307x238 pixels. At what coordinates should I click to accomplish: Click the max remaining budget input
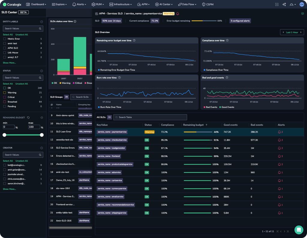34,127
